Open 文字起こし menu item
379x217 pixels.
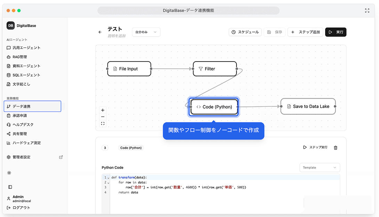[x=18, y=84]
